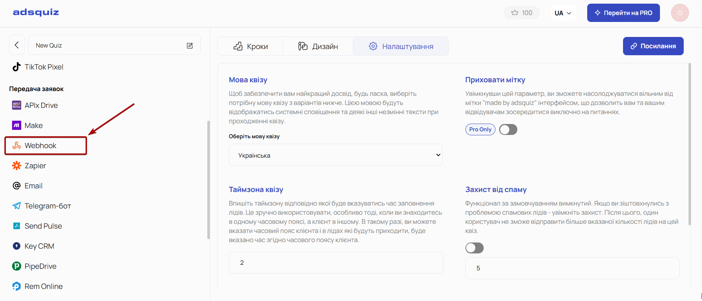Click the crown icon next to 100
The width and height of the screenshot is (702, 301).
click(515, 13)
